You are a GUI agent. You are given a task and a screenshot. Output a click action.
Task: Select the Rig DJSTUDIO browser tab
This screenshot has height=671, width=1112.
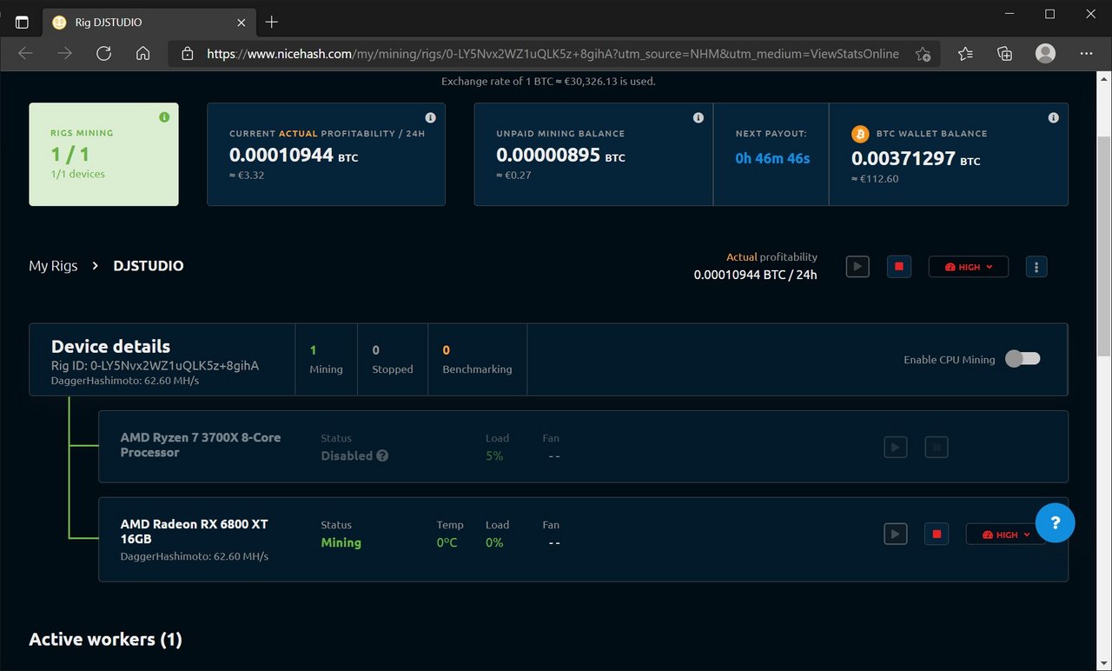[148, 23]
